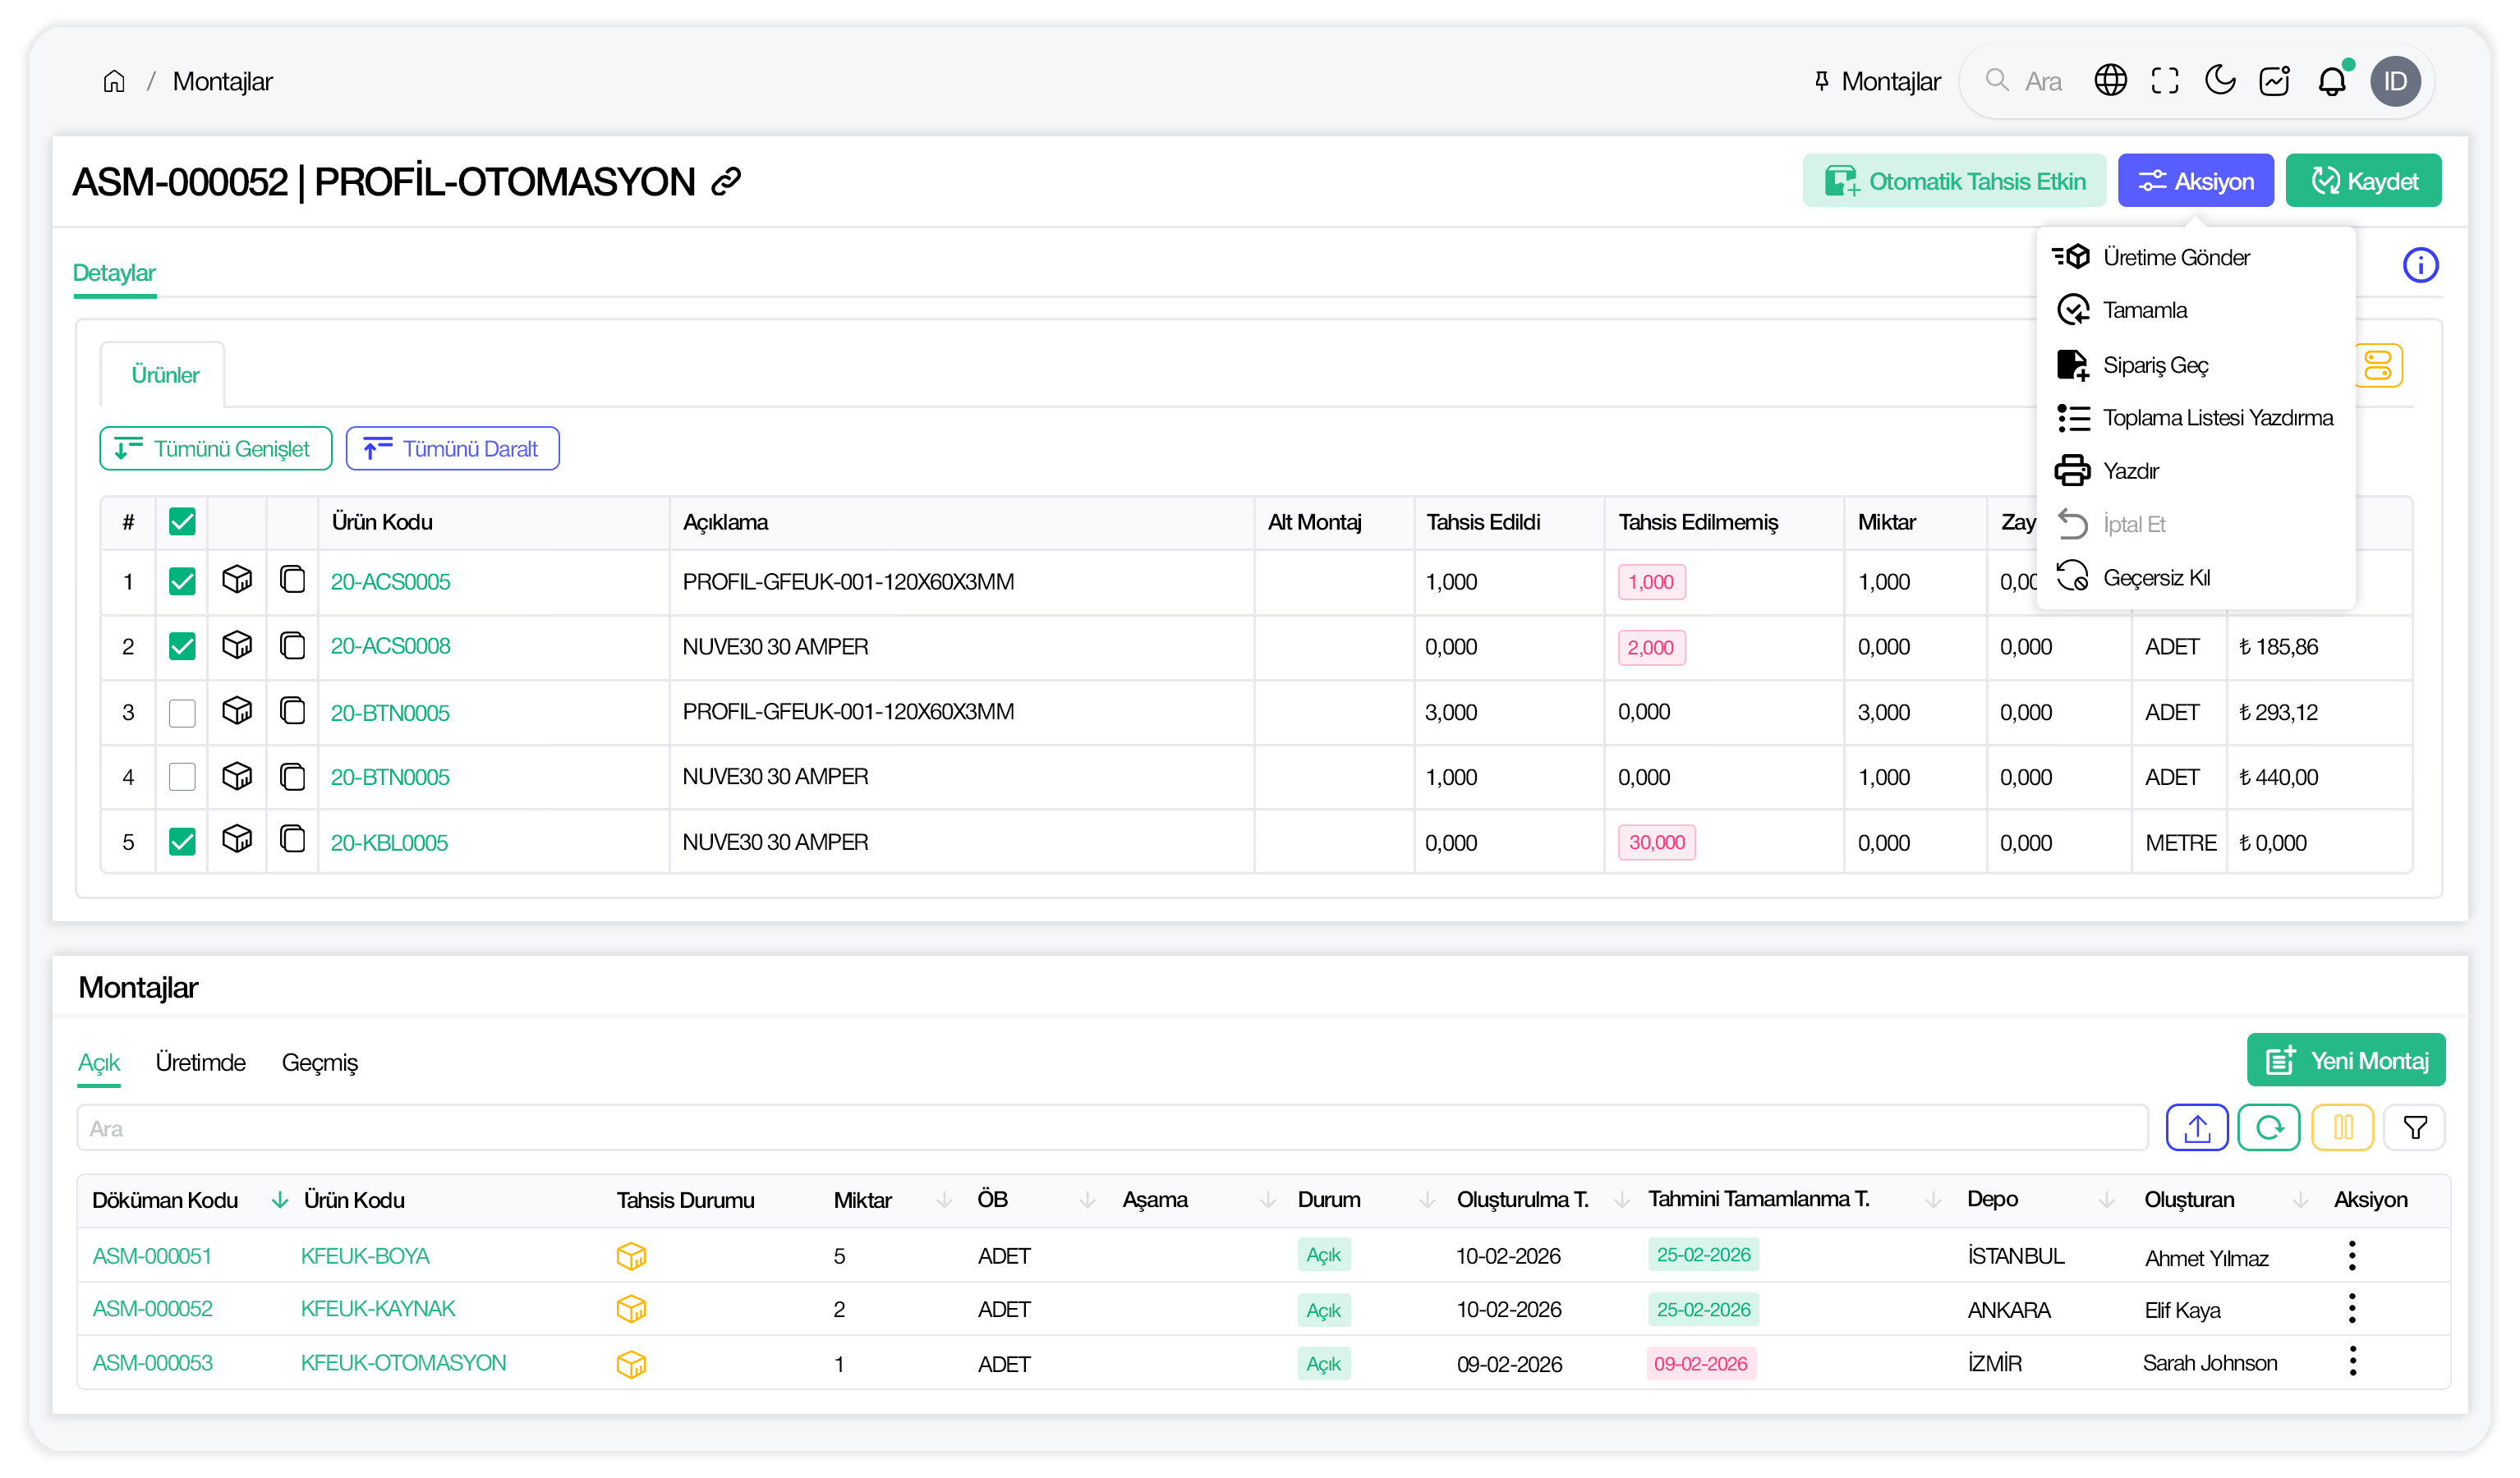The width and height of the screenshot is (2520, 1478).
Task: Select Üretime Gönder from action menu
Action: 2176,258
